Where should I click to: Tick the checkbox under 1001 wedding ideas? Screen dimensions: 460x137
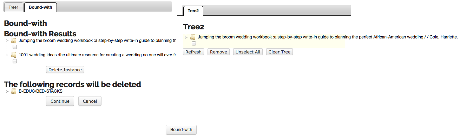(15, 61)
